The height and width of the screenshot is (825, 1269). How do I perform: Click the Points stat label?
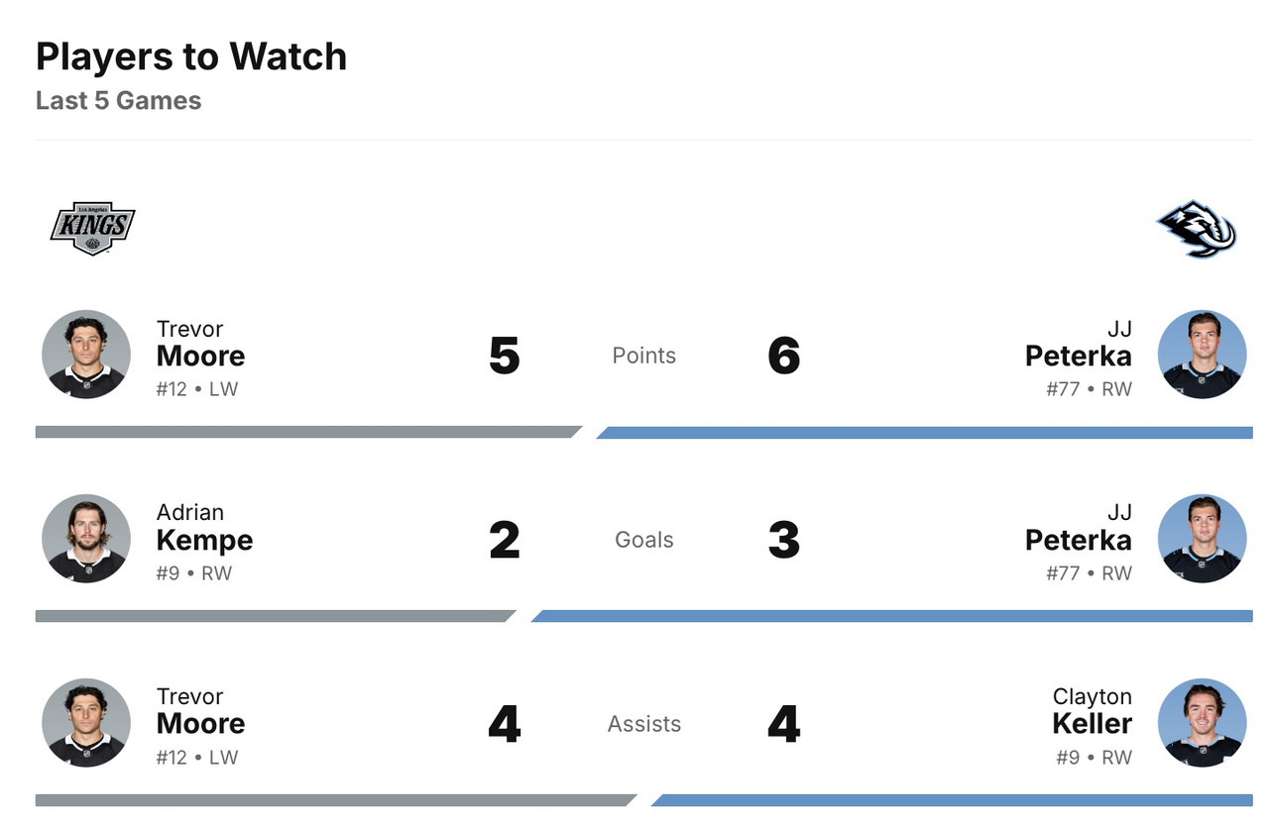point(643,356)
